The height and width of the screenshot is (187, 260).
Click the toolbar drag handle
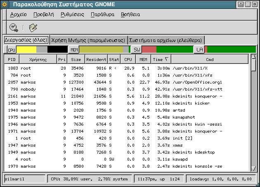(5, 28)
